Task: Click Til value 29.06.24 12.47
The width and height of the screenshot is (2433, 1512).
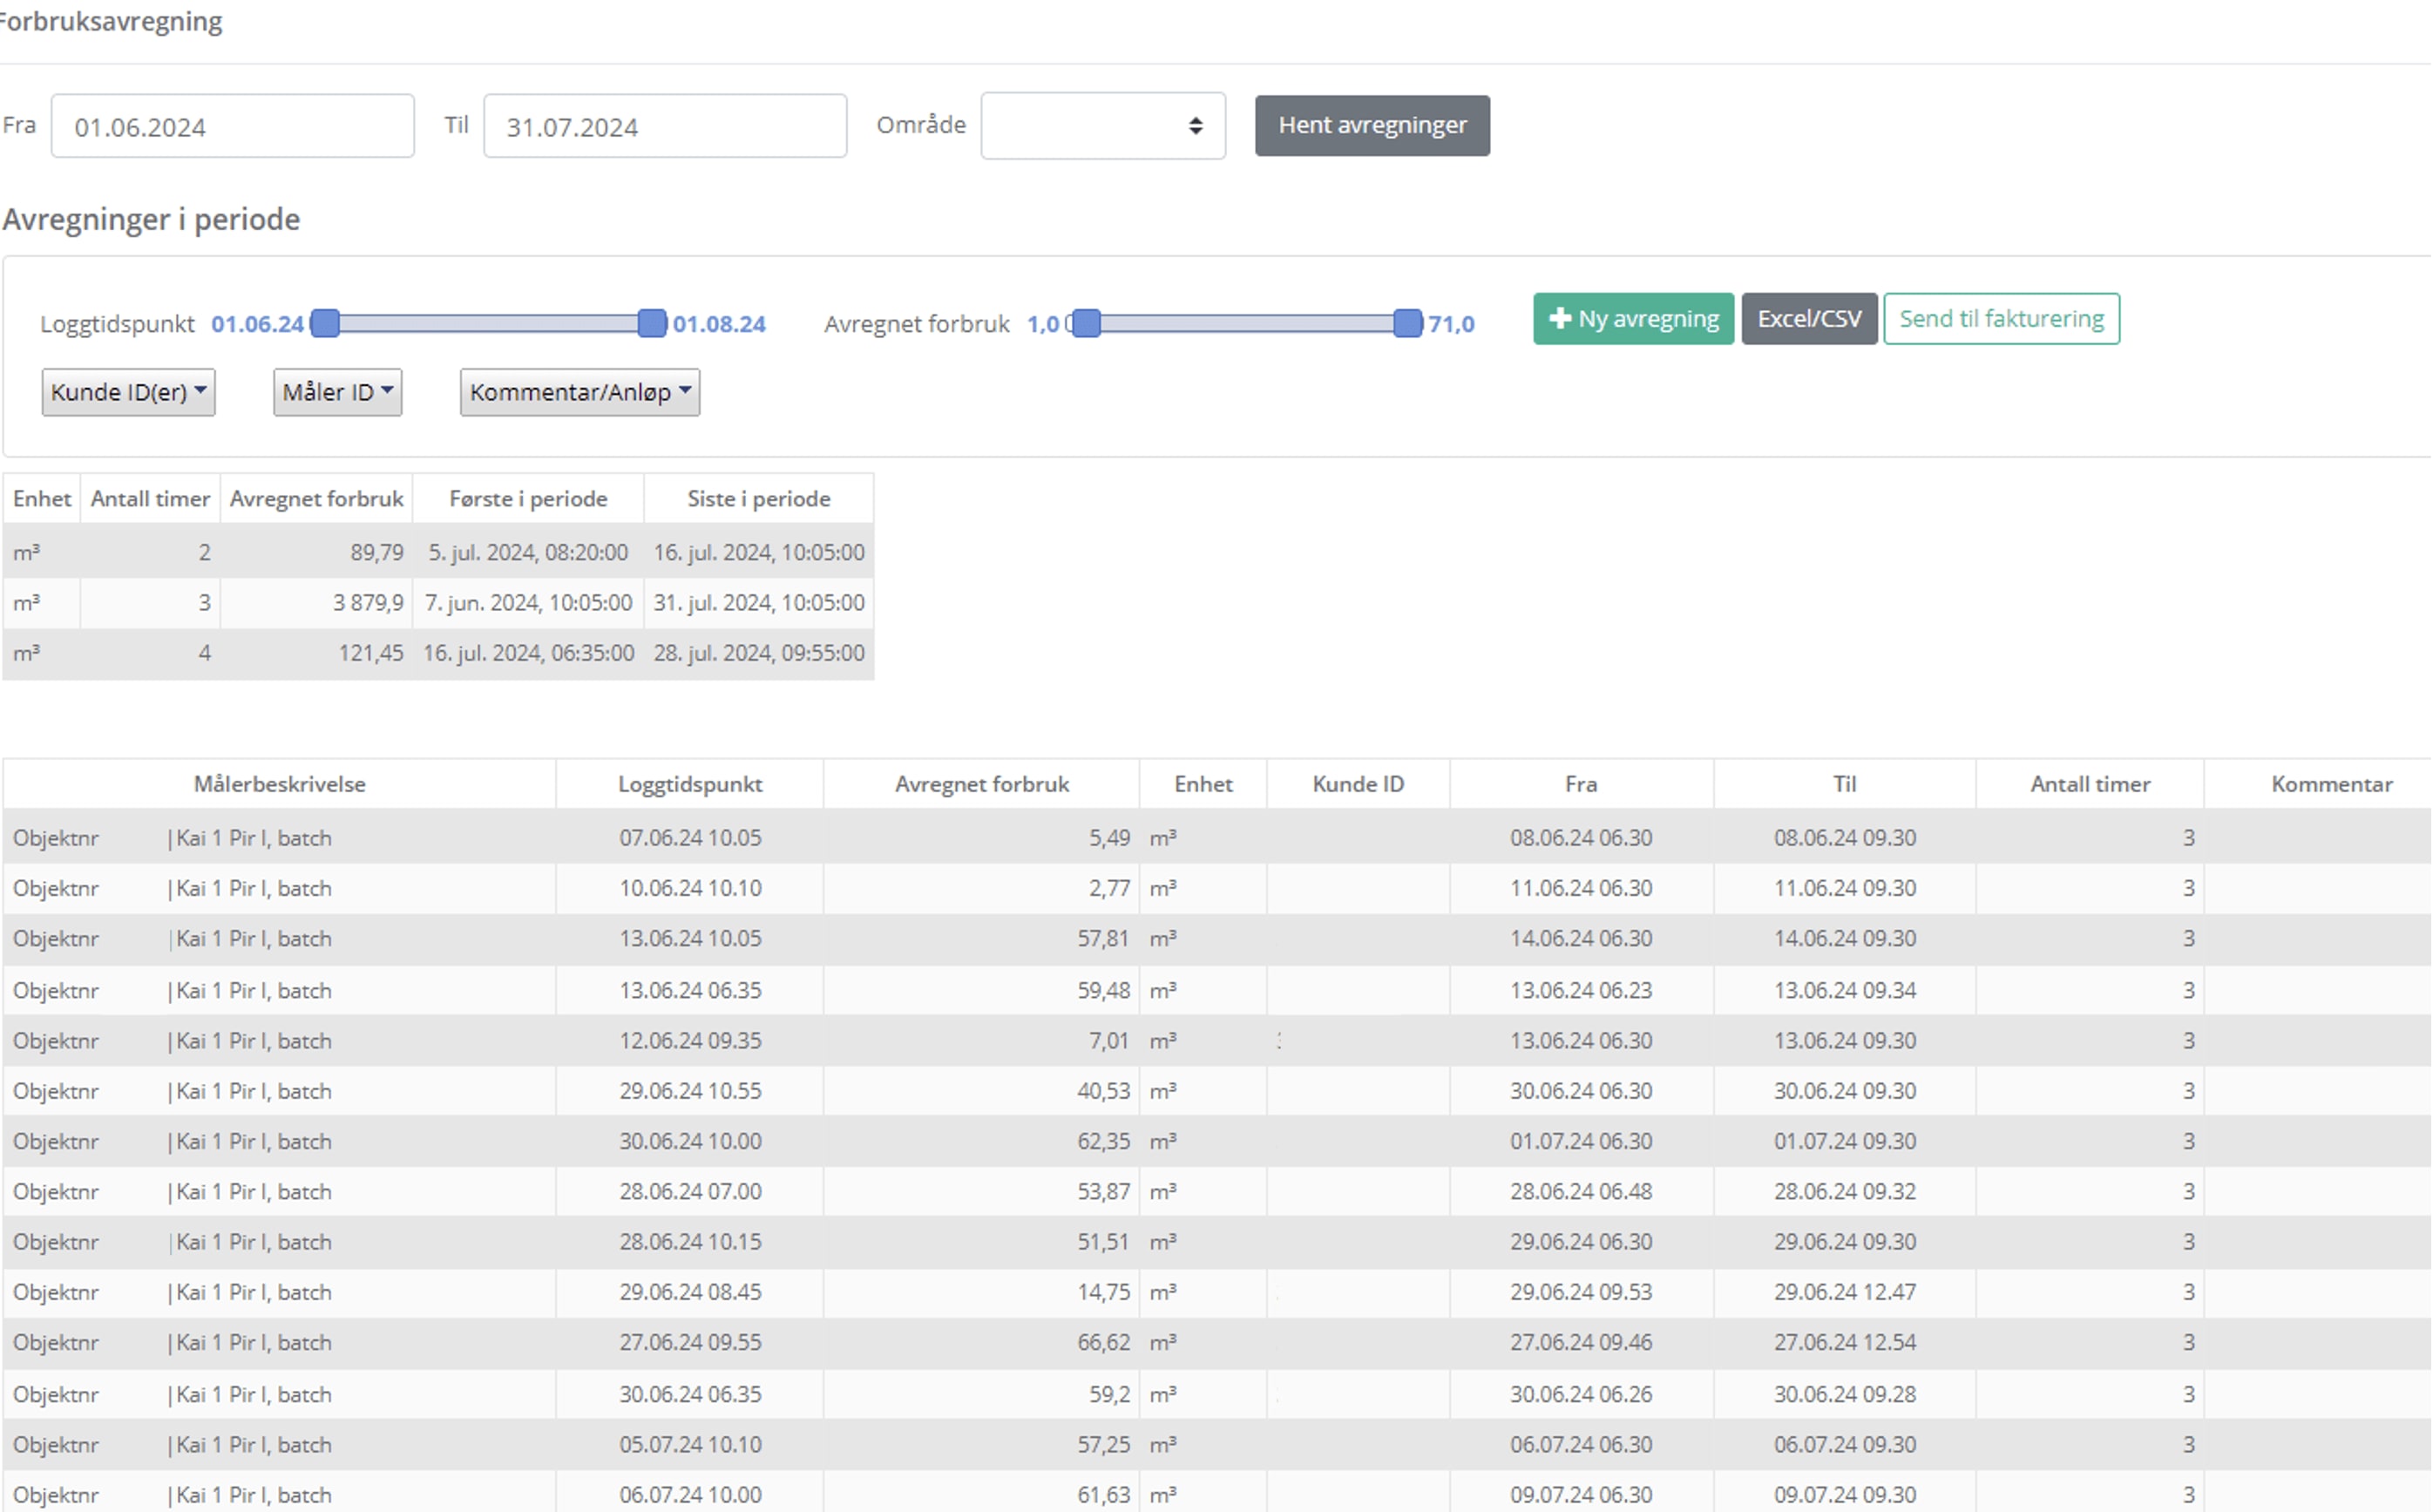Action: click(x=1845, y=1292)
